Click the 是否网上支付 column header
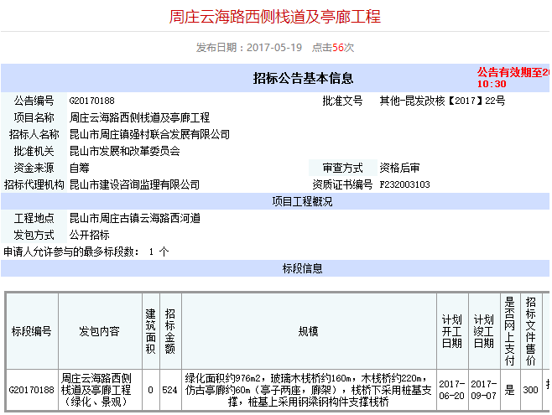 coord(510,331)
